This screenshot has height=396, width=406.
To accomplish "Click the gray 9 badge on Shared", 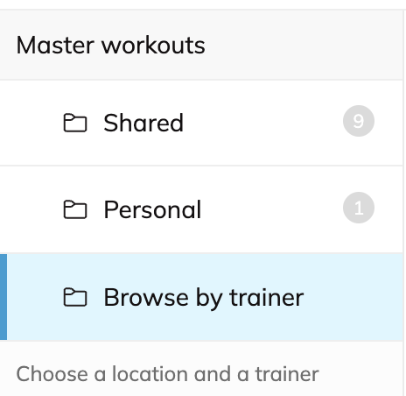I will point(359,121).
